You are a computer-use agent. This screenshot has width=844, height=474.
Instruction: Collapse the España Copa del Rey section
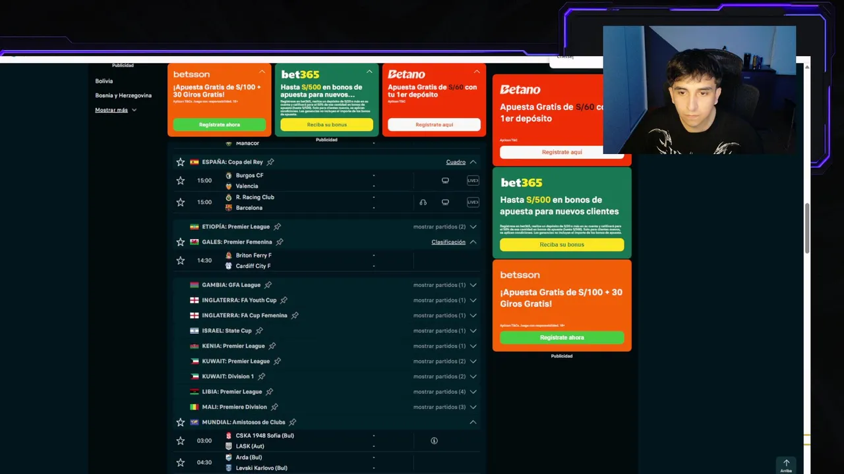473,162
